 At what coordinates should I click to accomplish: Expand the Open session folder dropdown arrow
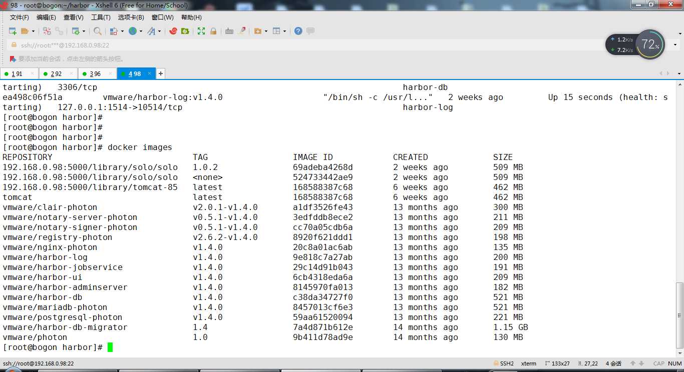(x=34, y=31)
